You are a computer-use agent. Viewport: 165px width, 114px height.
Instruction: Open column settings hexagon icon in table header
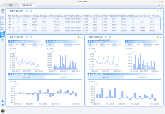[158, 16]
